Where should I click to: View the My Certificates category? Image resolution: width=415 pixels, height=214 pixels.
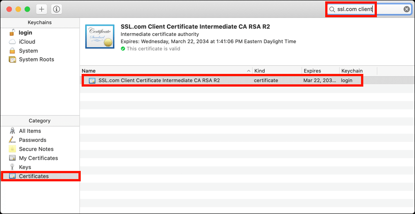[38, 158]
